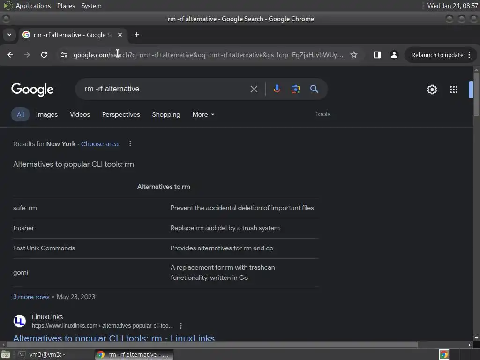Click the show desktop icon in the bottom panel
This screenshot has width=480, height=360.
6,354
